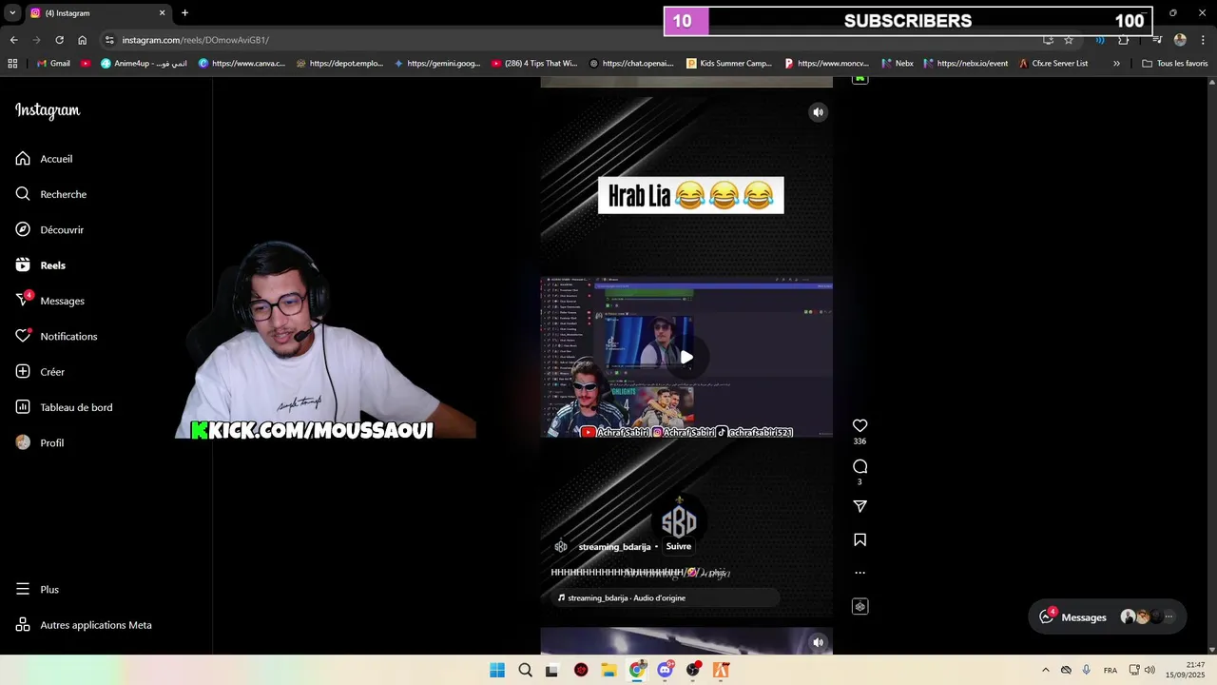Close the Instagram browser tab

pyautogui.click(x=162, y=13)
